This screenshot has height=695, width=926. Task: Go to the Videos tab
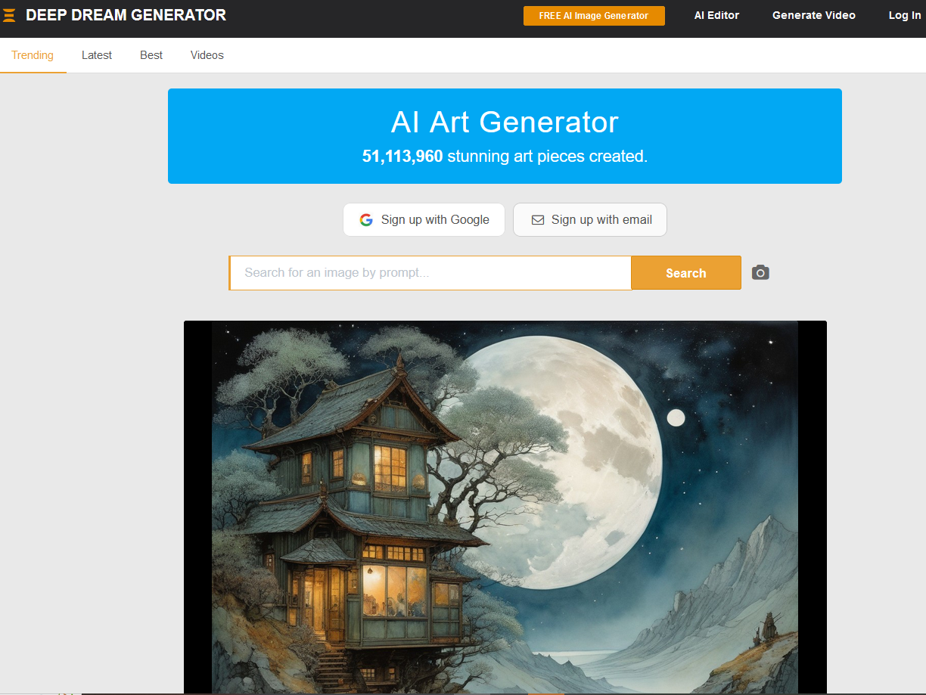207,55
